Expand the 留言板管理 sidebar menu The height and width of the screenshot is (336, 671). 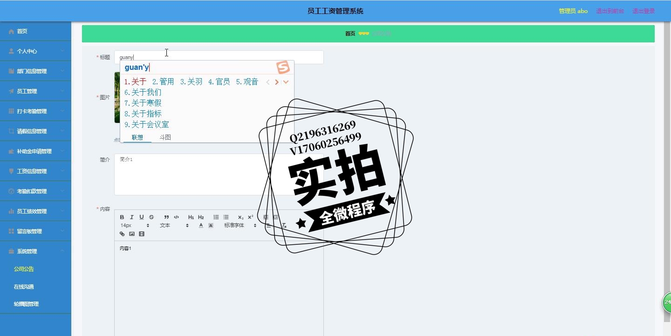[x=35, y=231]
